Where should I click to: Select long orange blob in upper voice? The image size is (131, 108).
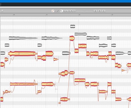pos(22,54)
